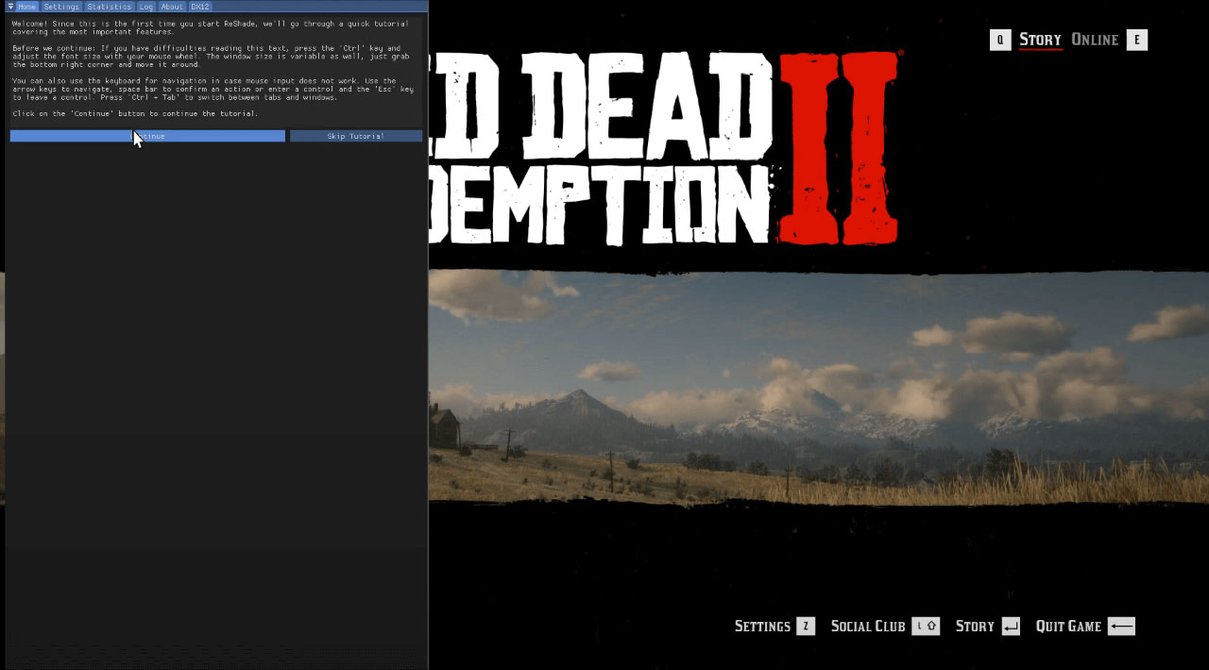Open the ReShade Settings tab

pos(61,7)
